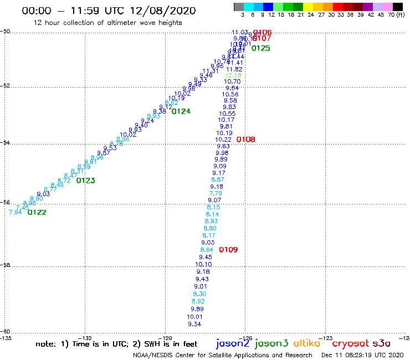
Task: Select the 10.10 reading near latitude -58
Action: [203, 264]
